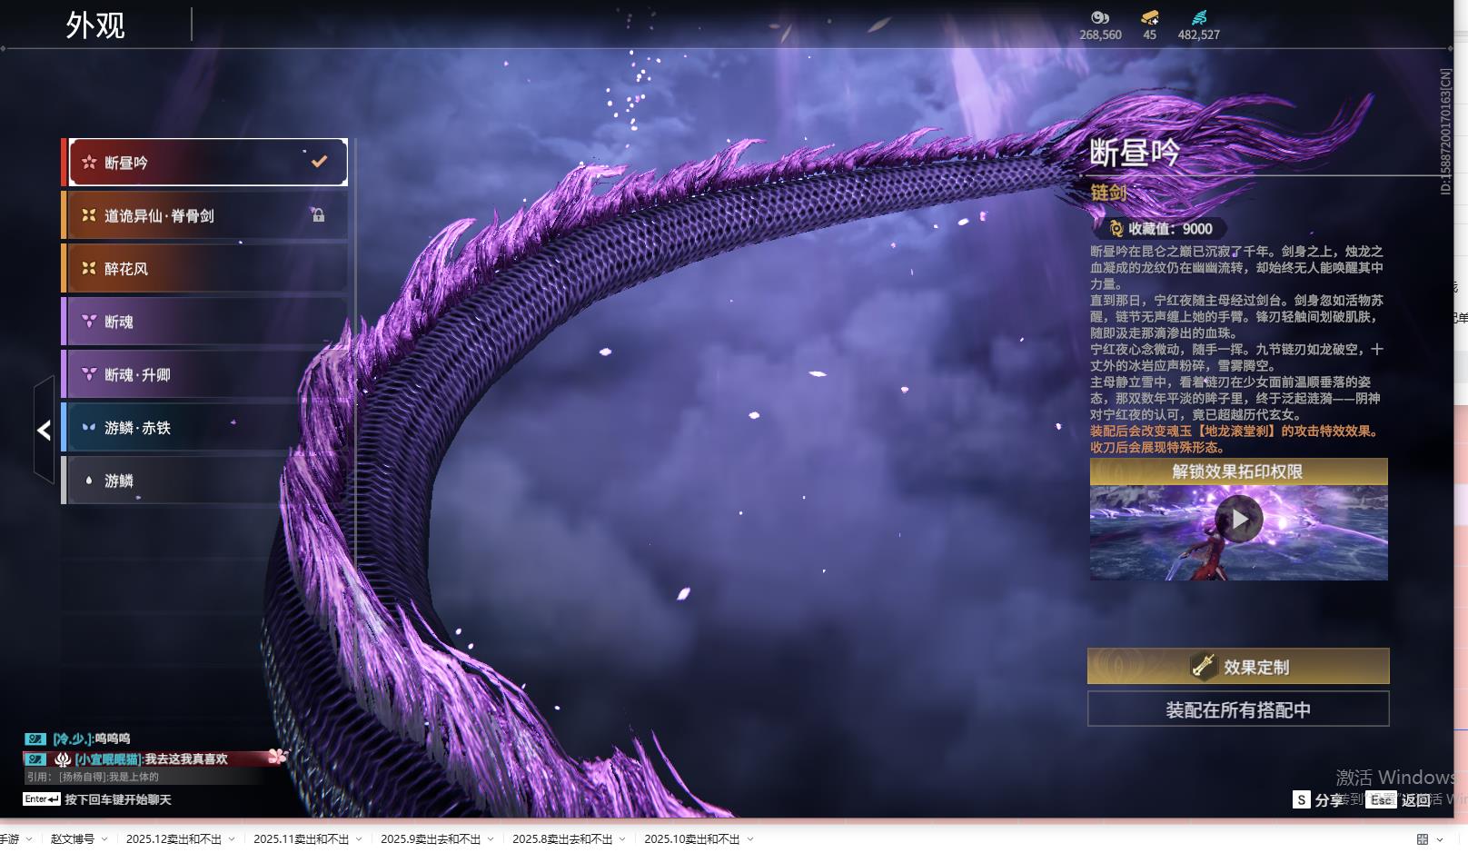This screenshot has width=1468, height=853.
Task: Click the gold bar currency icon
Action: 1149,17
